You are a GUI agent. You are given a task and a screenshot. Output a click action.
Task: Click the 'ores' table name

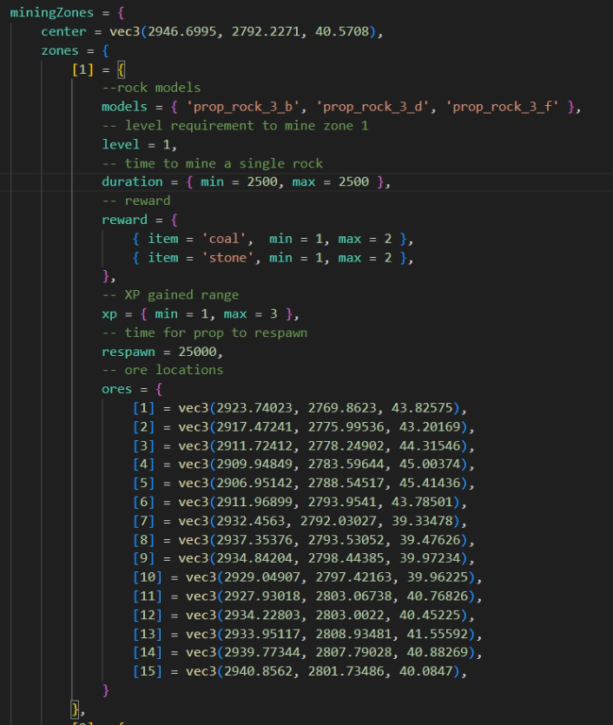[x=117, y=389]
